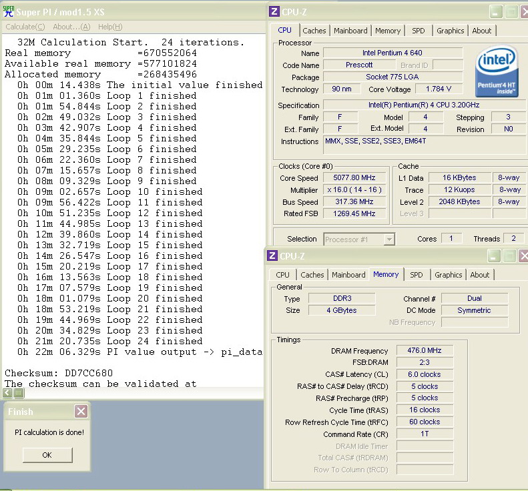
Task: Click the Intel Pentium 4 640 name field
Action: pos(392,53)
